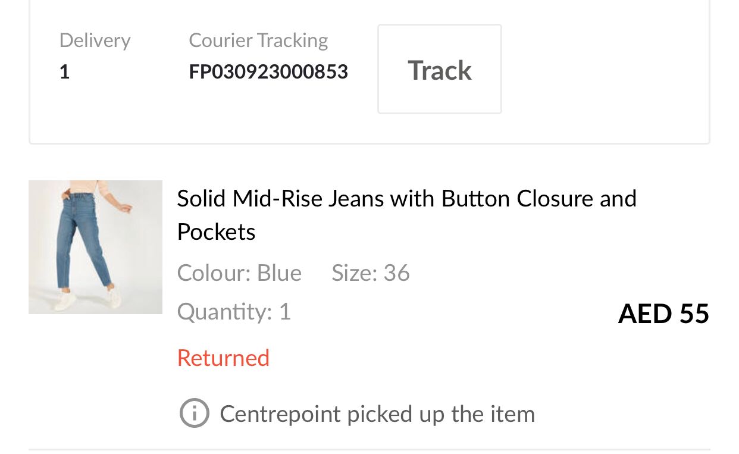Click the info circle icon

(194, 413)
